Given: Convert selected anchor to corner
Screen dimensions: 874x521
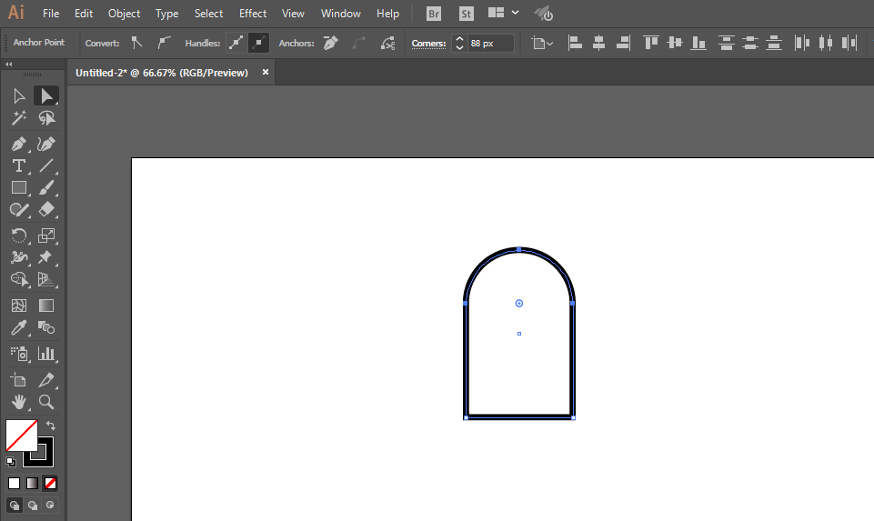Looking at the screenshot, I should pos(136,43).
